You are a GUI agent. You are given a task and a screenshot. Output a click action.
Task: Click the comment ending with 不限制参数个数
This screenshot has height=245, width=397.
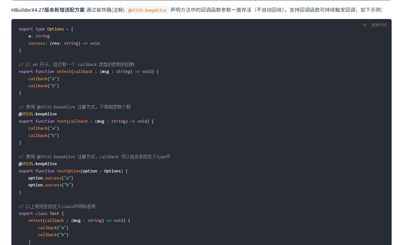(74, 107)
